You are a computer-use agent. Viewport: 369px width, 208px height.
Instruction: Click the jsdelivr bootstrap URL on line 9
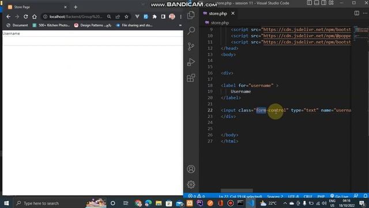click(x=307, y=29)
